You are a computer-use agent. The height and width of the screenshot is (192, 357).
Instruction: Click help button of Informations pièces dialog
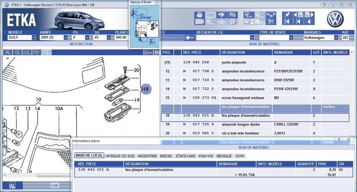pyautogui.click(x=339, y=139)
